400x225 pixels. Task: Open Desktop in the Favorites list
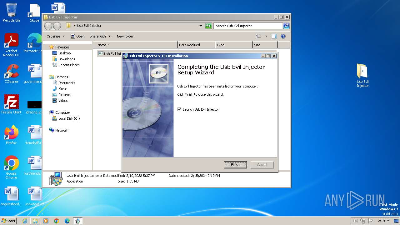(x=64, y=53)
